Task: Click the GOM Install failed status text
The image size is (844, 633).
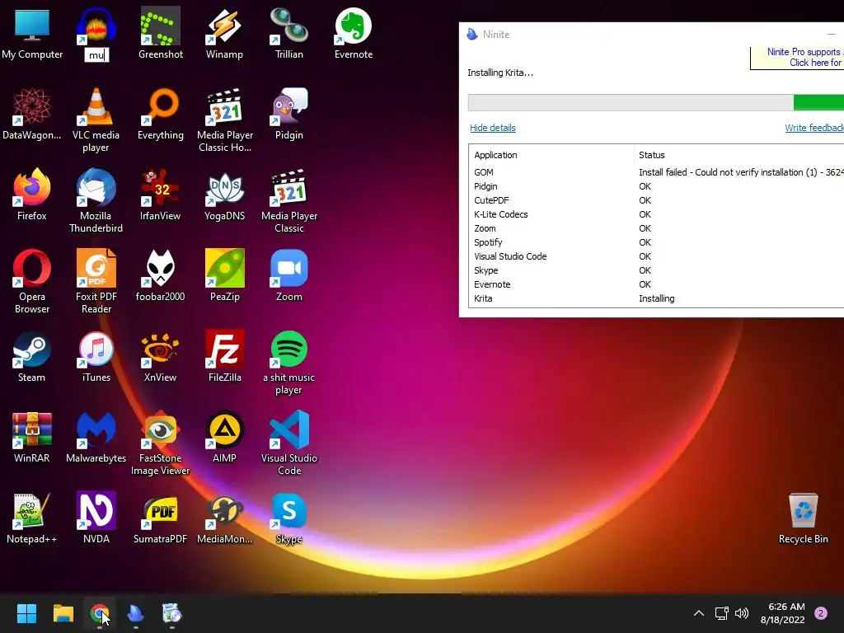Action: pyautogui.click(x=741, y=172)
